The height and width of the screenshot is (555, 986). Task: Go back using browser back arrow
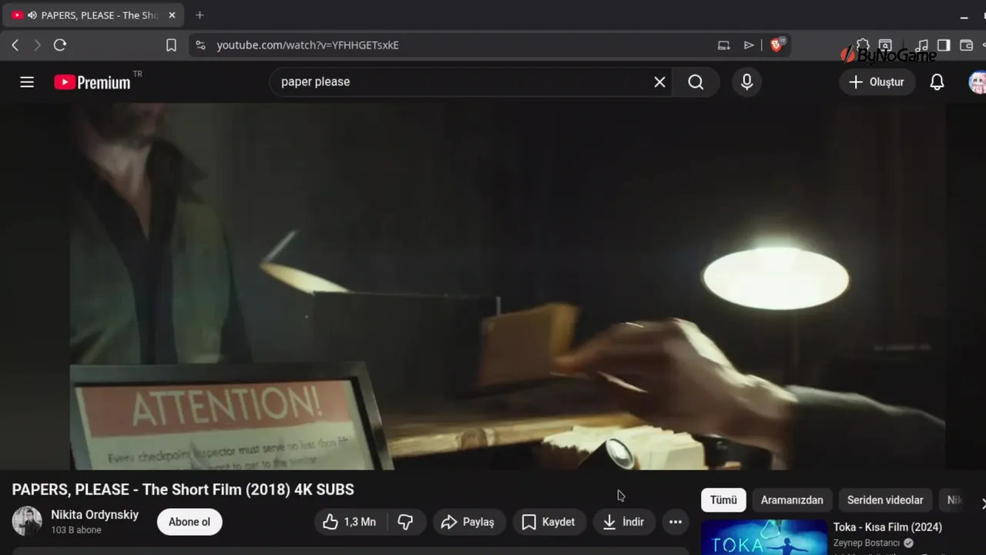15,45
